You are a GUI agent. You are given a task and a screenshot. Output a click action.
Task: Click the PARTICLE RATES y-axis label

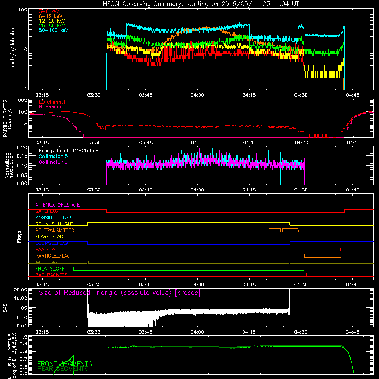pos(7,118)
